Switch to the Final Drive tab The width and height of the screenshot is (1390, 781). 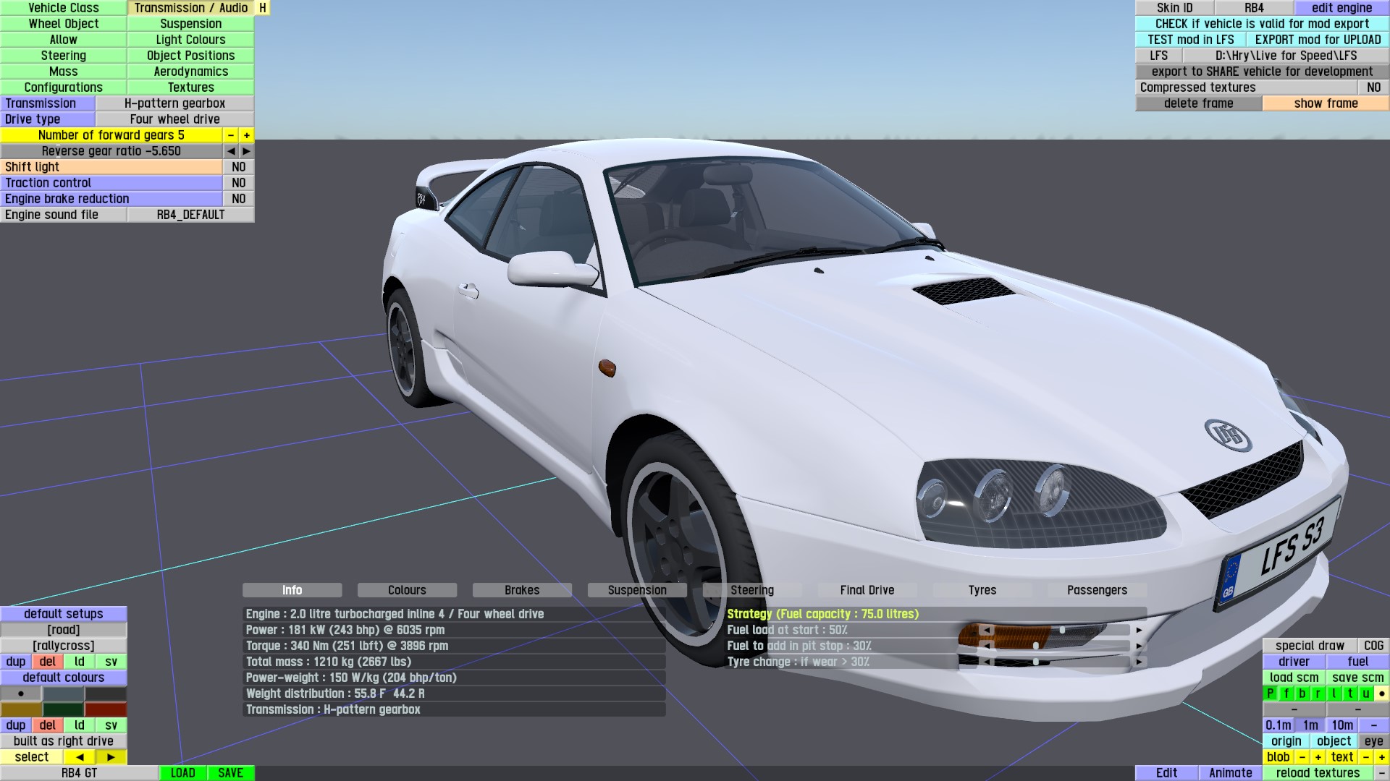click(867, 590)
